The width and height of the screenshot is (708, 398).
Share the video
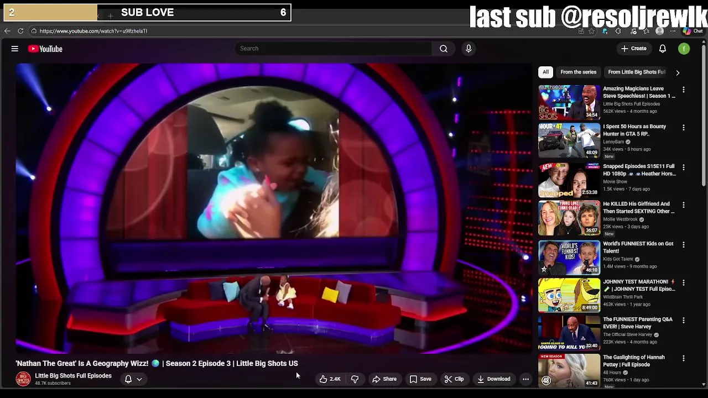tap(384, 379)
